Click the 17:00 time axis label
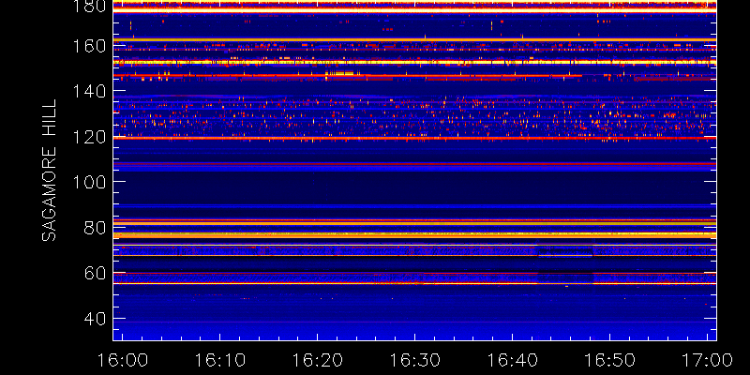 click(x=707, y=360)
